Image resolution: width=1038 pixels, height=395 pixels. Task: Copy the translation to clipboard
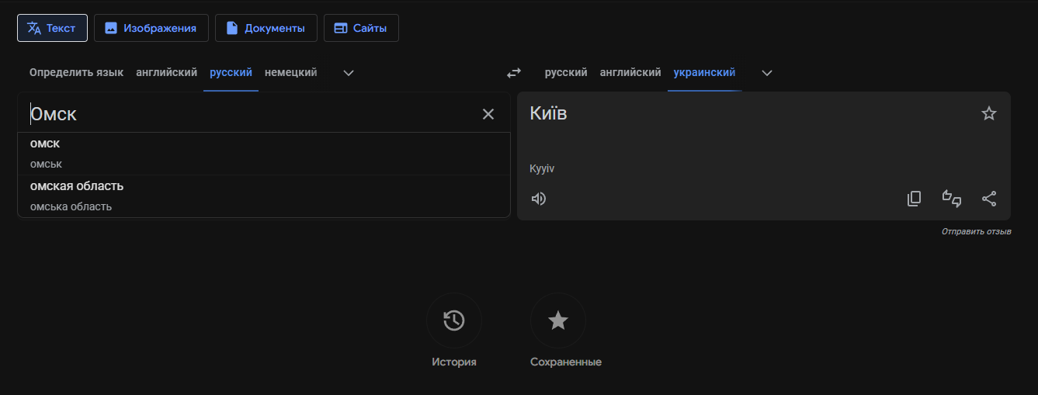pos(914,199)
